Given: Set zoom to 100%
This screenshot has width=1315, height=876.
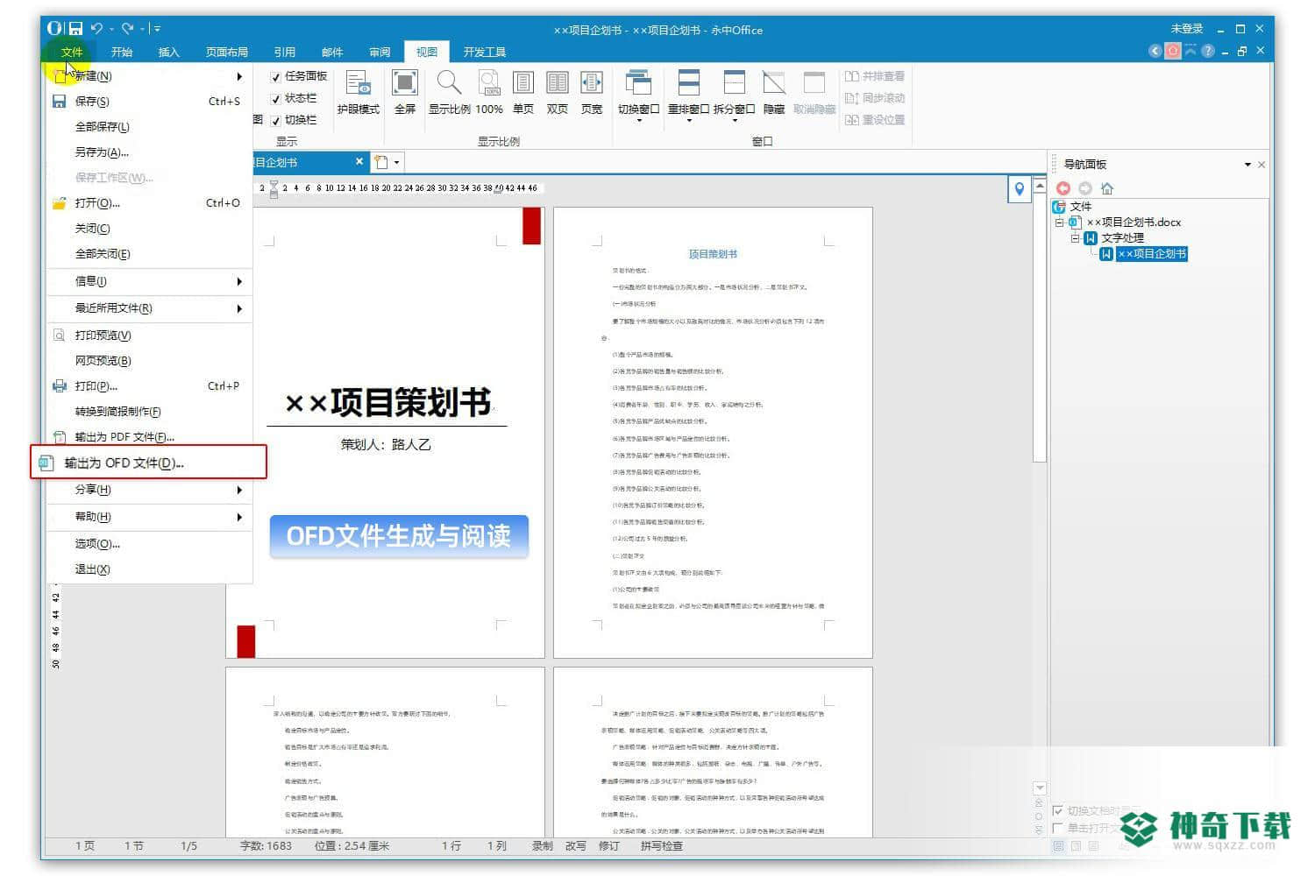Looking at the screenshot, I should tap(489, 93).
